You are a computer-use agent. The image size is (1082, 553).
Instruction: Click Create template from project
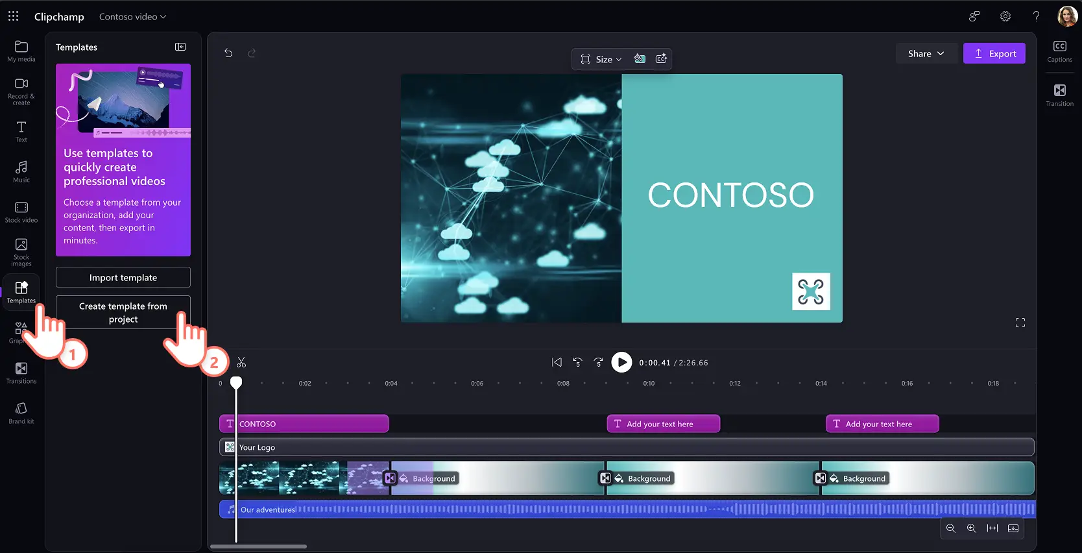coord(123,312)
